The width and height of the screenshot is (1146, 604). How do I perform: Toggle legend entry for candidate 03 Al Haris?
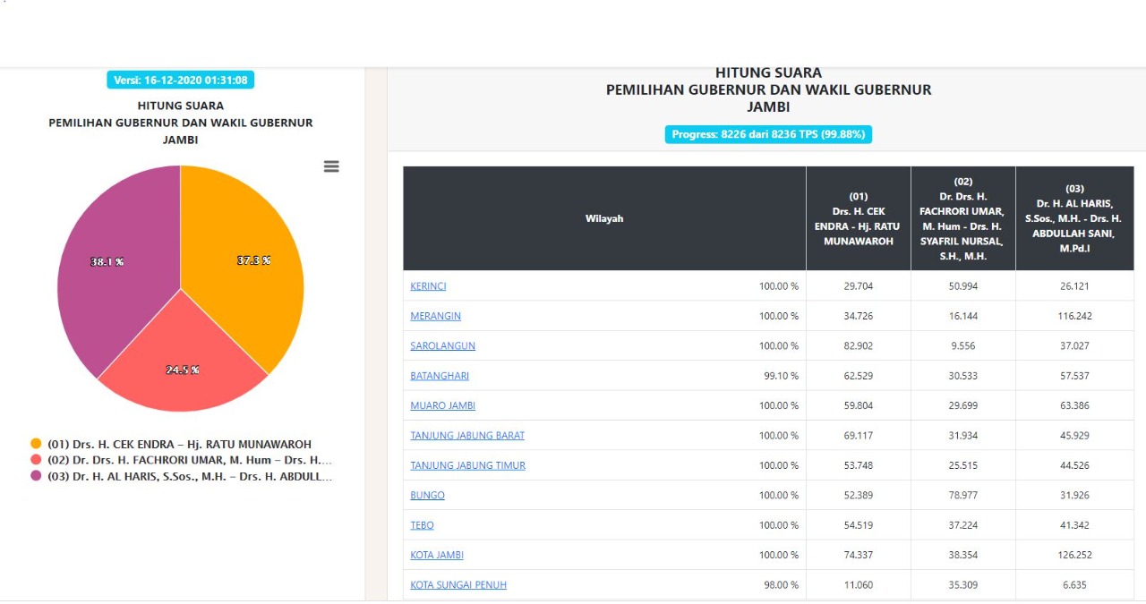[188, 476]
